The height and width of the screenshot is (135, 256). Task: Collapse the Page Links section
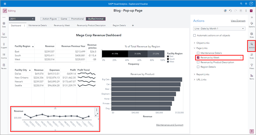point(194,48)
